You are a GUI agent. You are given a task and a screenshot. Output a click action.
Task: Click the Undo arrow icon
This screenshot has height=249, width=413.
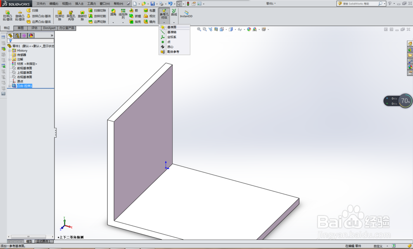point(170,4)
